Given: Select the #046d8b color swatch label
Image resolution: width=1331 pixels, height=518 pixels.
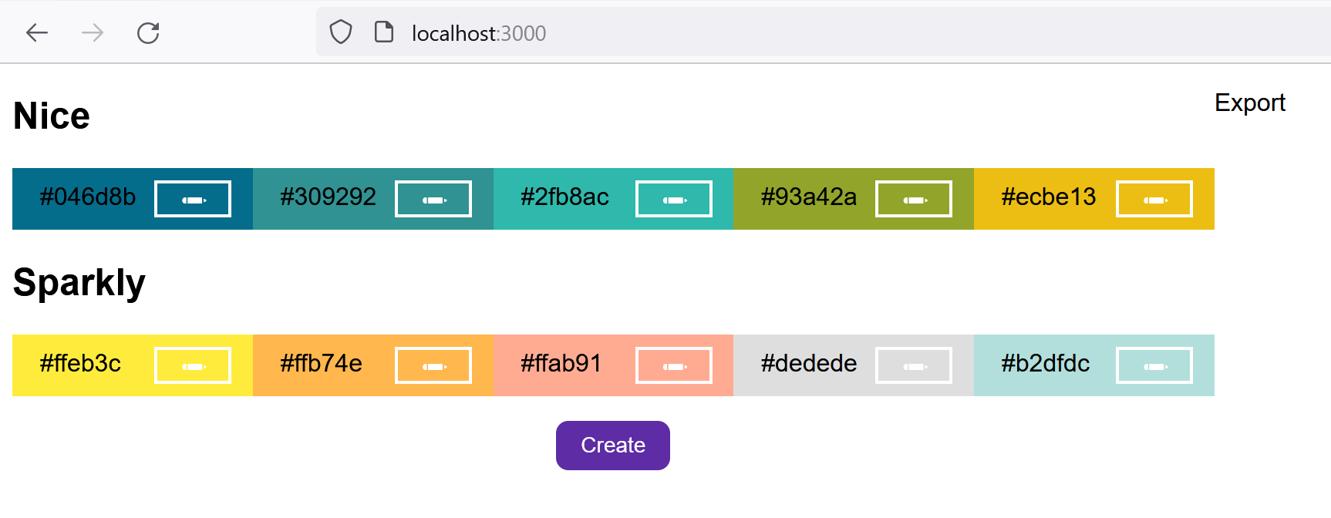Looking at the screenshot, I should tap(88, 197).
